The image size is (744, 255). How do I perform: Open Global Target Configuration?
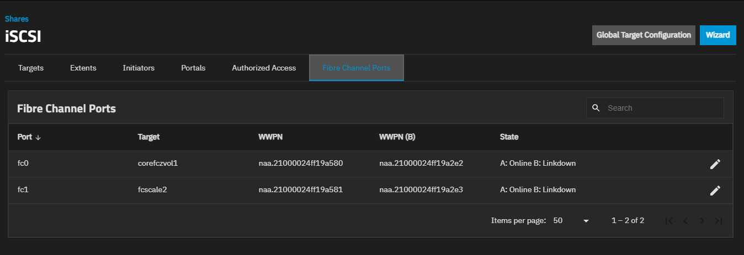tap(644, 35)
